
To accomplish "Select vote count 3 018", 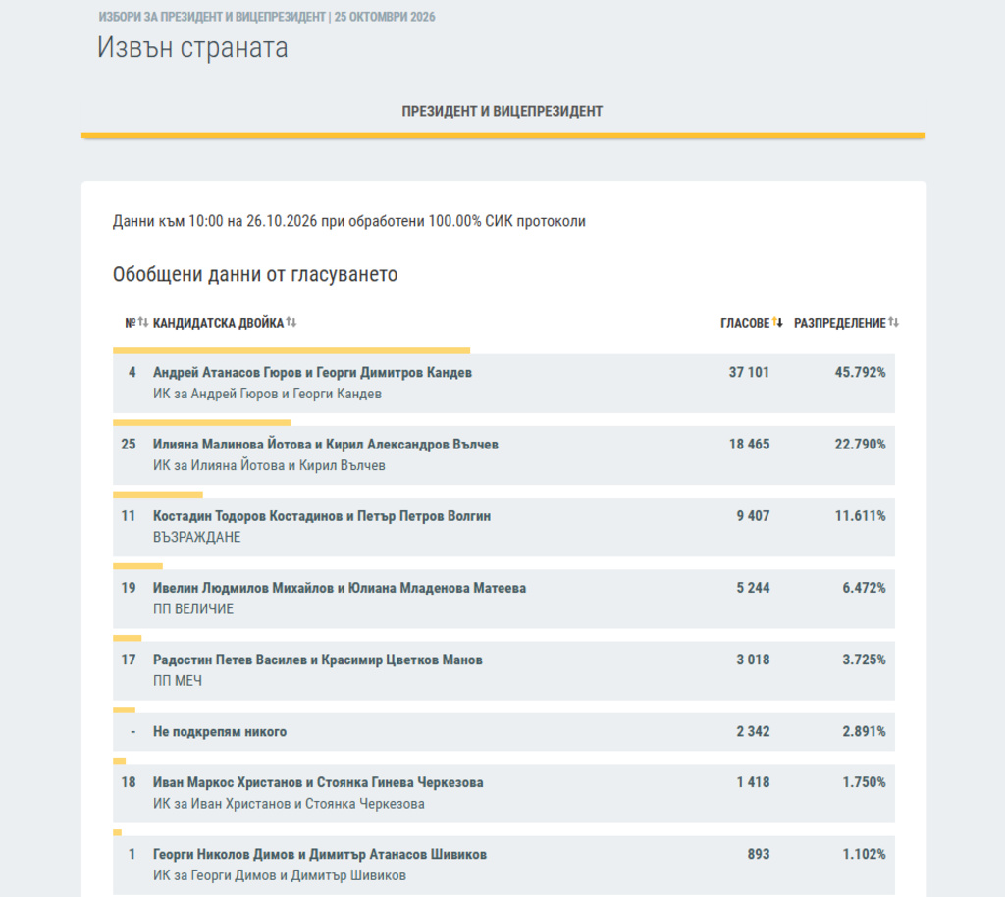I will 753,660.
